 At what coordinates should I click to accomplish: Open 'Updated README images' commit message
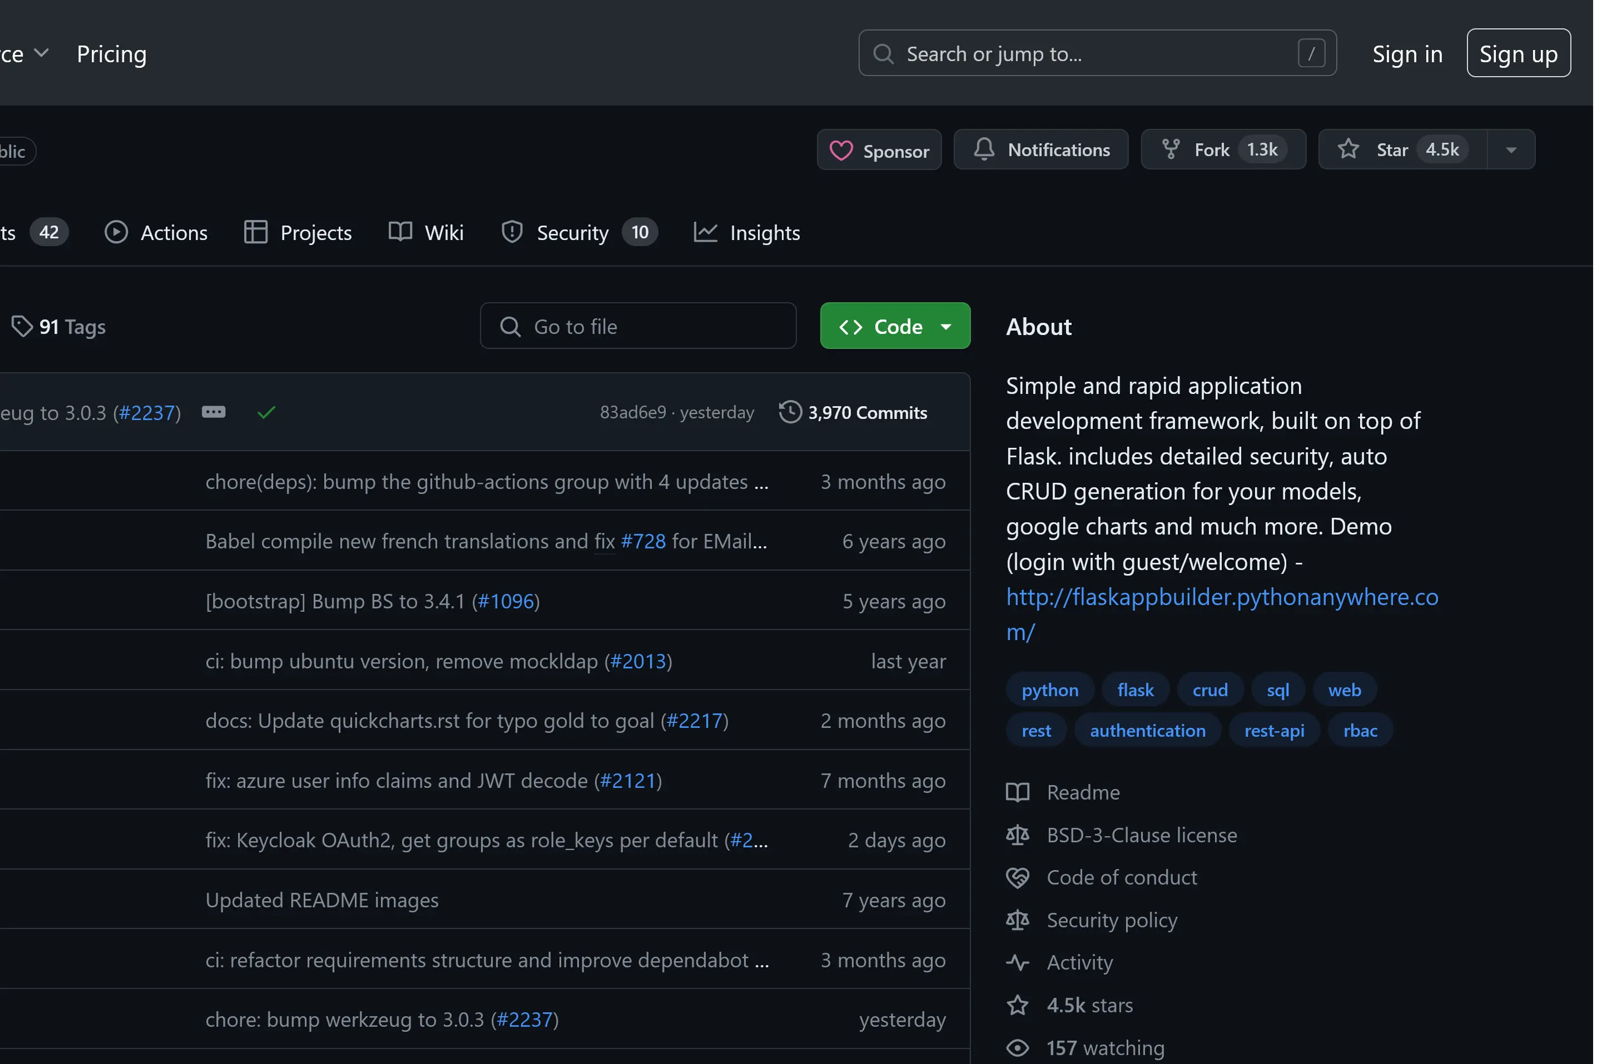point(322,900)
